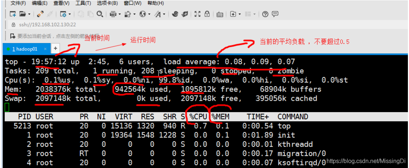Expand the Open session dropdown arrow

pyautogui.click(x=29, y=14)
